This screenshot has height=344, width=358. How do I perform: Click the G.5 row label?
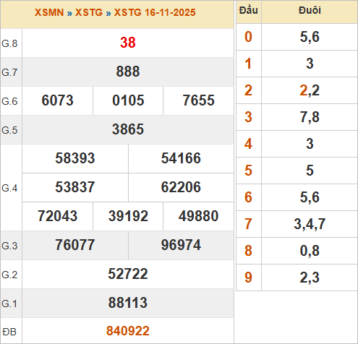pyautogui.click(x=9, y=130)
